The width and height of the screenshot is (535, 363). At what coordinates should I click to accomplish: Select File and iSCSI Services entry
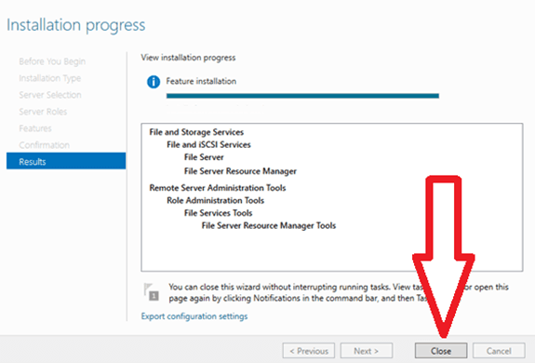pyautogui.click(x=208, y=144)
